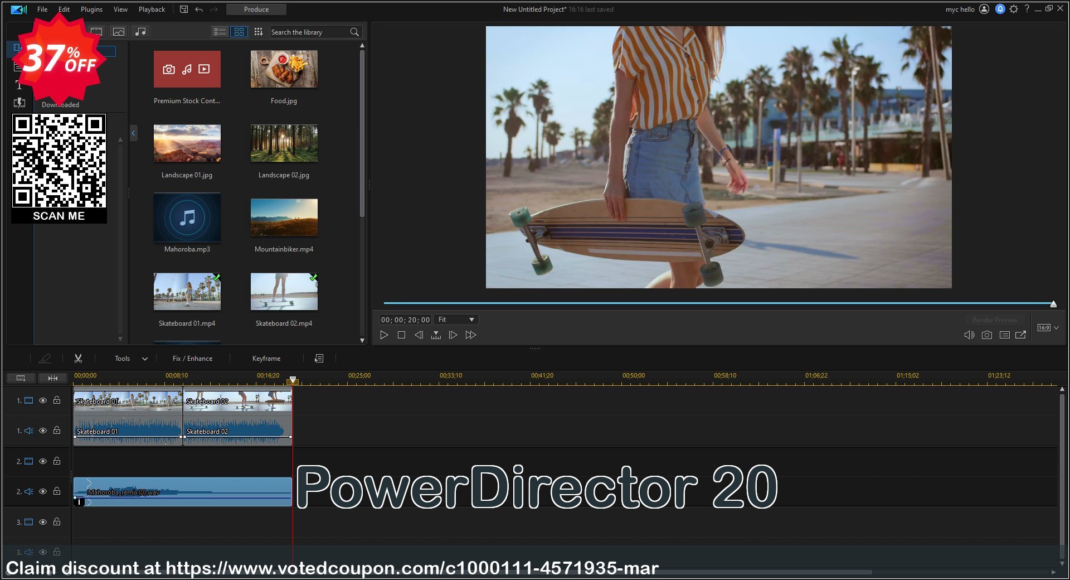Collapse the library side panel arrow

(133, 133)
